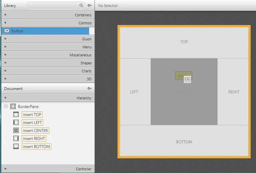Collapse the BorderPane tree node
256x173 pixels.
point(6,107)
